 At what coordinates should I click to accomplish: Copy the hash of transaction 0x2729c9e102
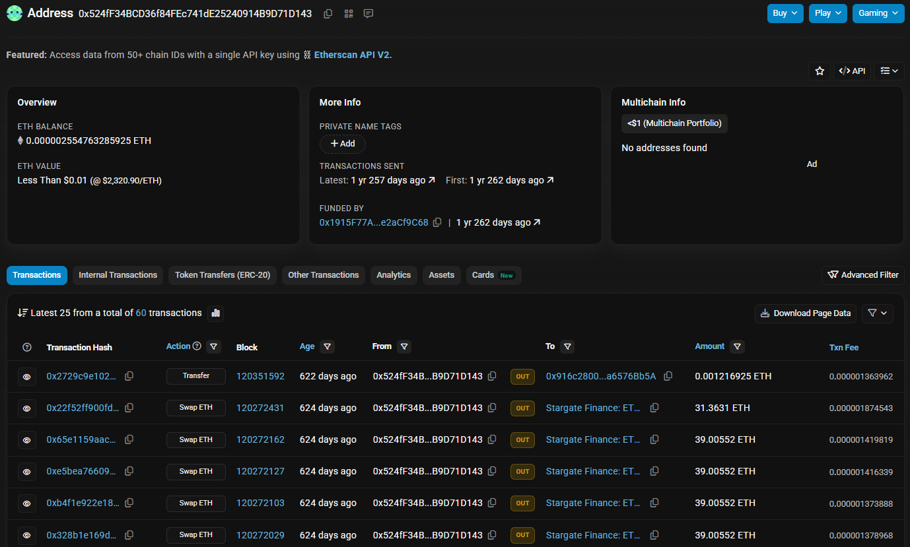coord(129,376)
